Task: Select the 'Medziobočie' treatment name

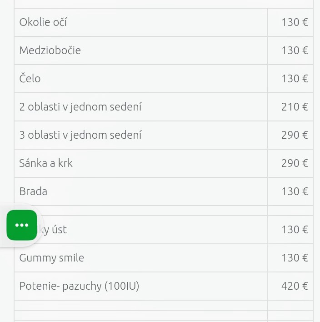Action: (x=50, y=50)
